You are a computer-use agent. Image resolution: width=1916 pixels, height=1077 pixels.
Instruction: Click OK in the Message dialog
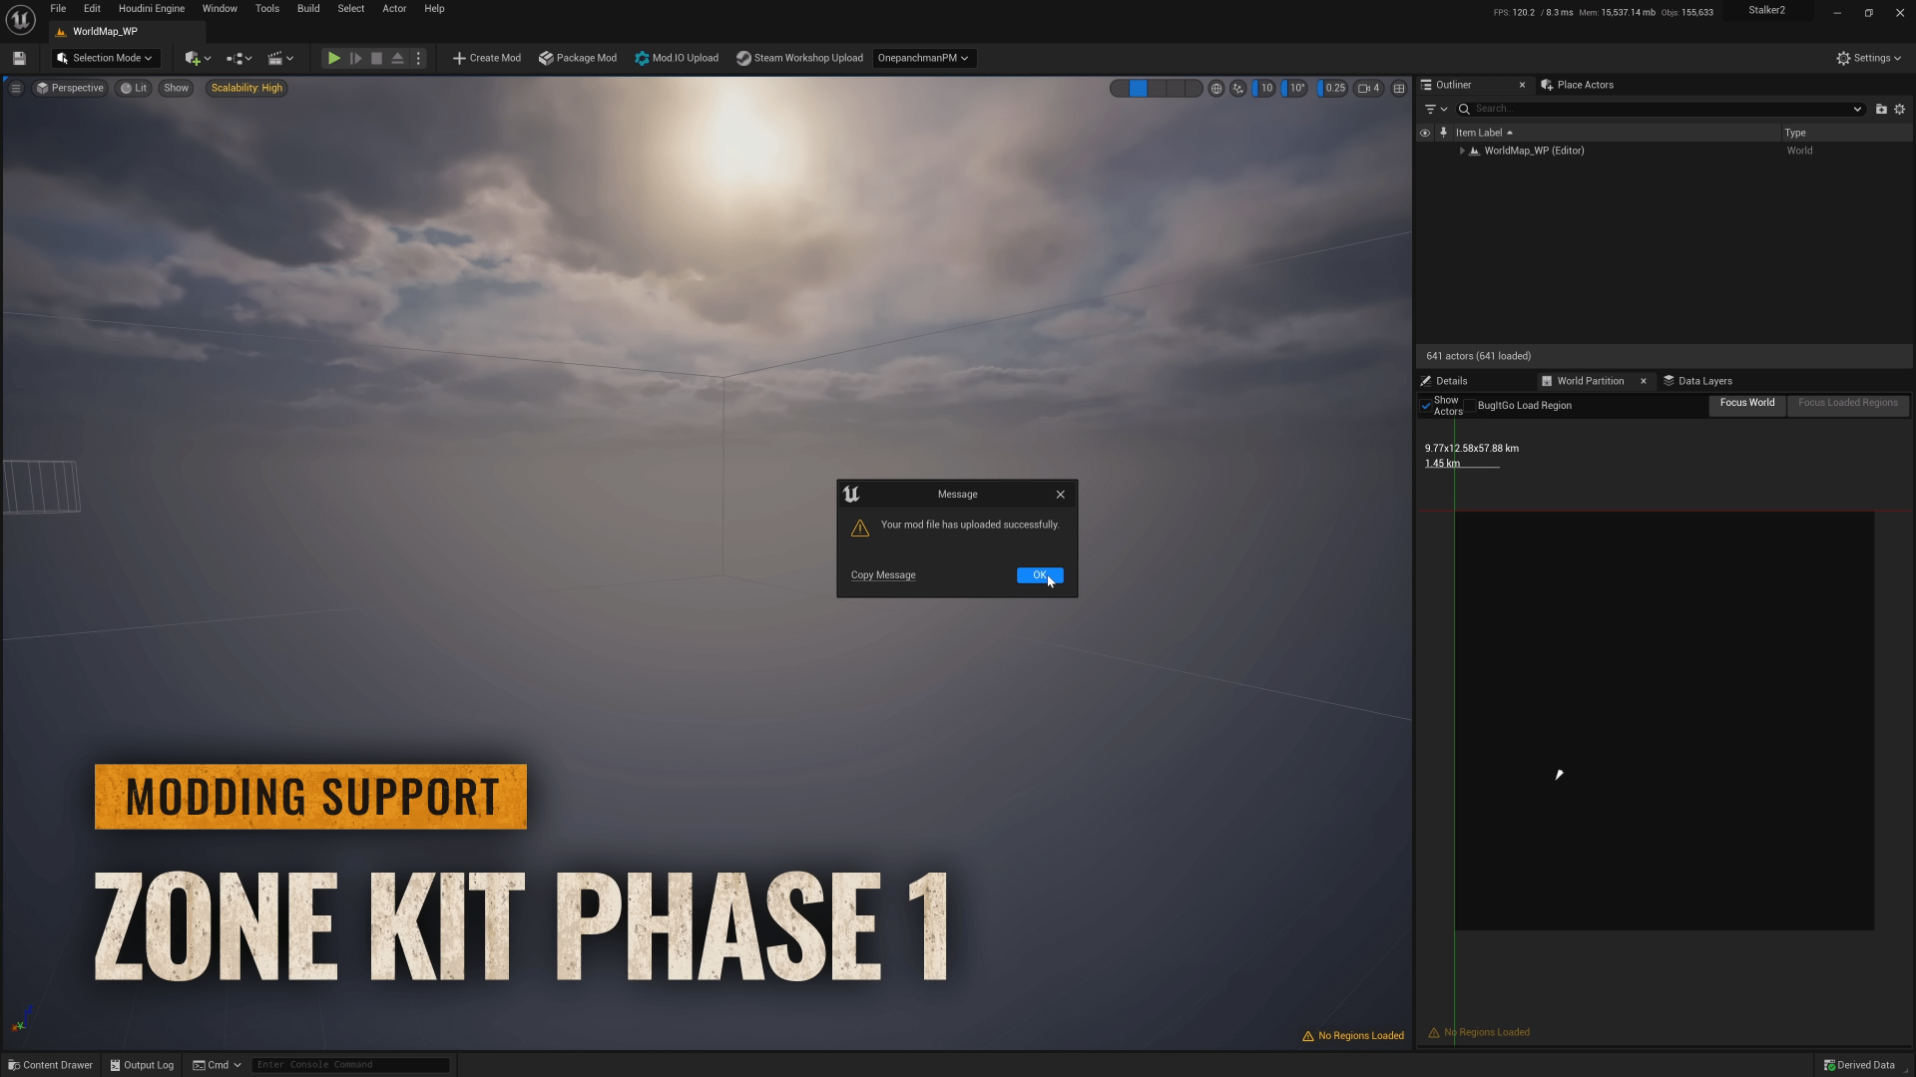[x=1040, y=575]
